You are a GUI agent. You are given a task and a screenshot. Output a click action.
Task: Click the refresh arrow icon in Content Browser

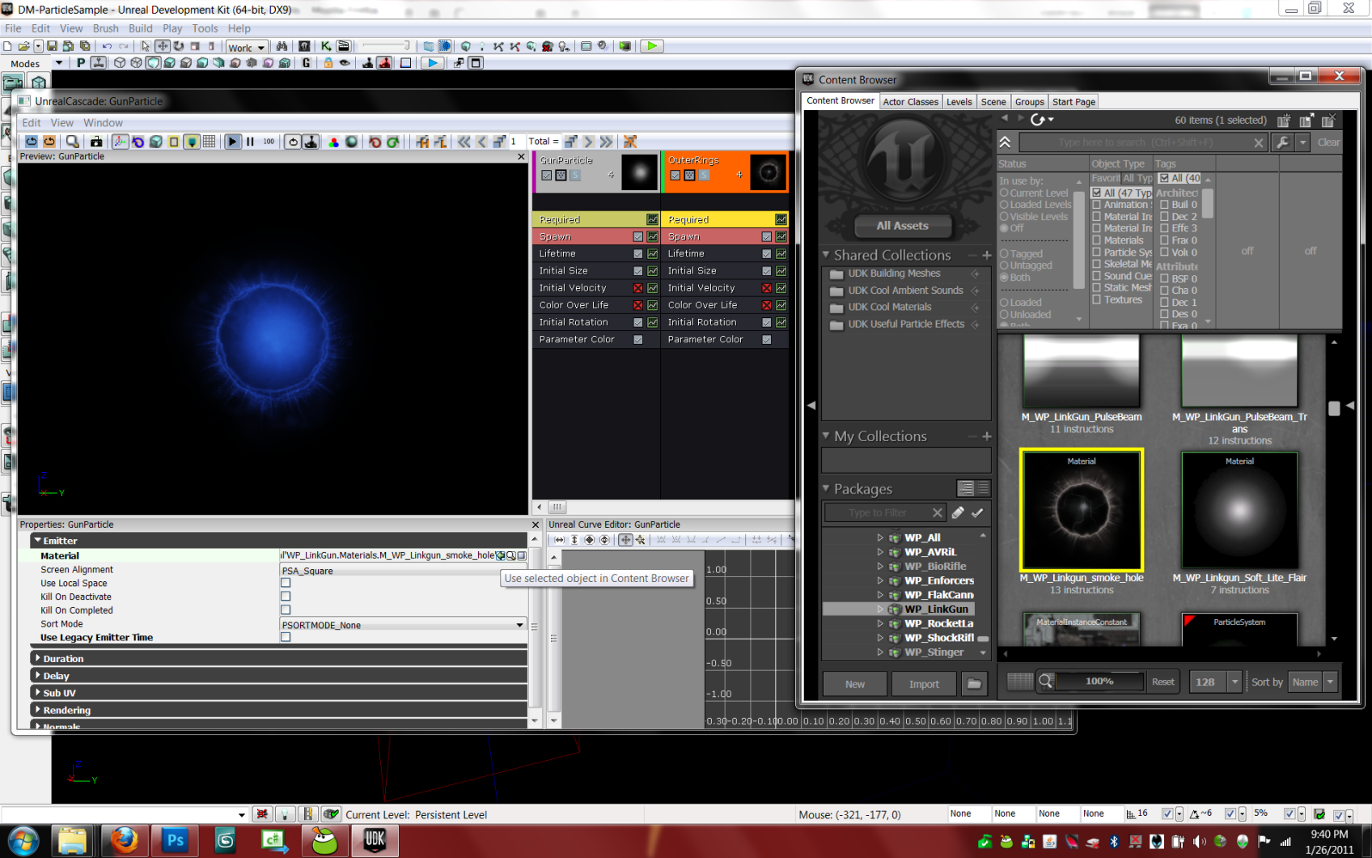[x=1040, y=119]
